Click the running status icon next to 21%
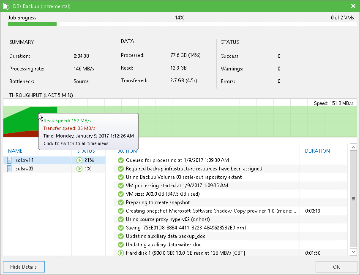The height and width of the screenshot is (275, 360). (79, 160)
